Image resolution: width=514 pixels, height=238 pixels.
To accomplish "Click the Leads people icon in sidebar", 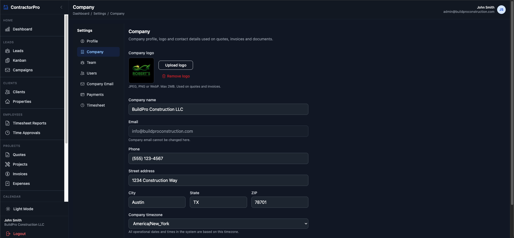I will tap(7, 51).
